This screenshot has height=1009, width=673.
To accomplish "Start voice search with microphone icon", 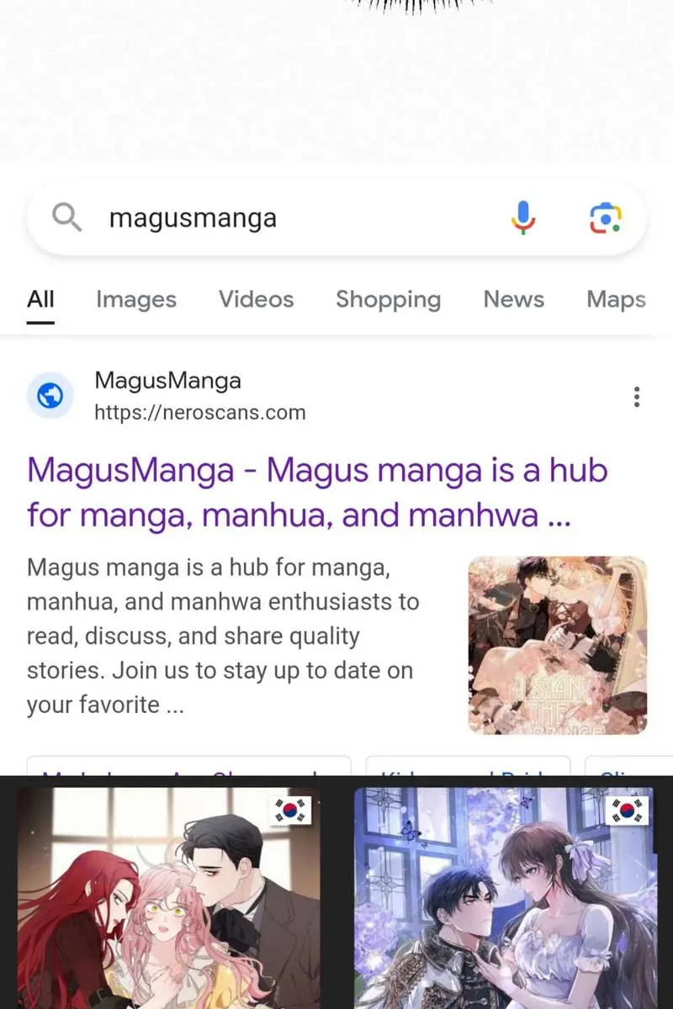I will click(523, 219).
